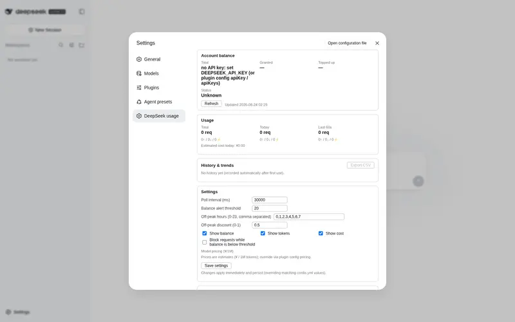Open the Agent presets section
Viewport: 515px width, 322px height.
coord(159,102)
